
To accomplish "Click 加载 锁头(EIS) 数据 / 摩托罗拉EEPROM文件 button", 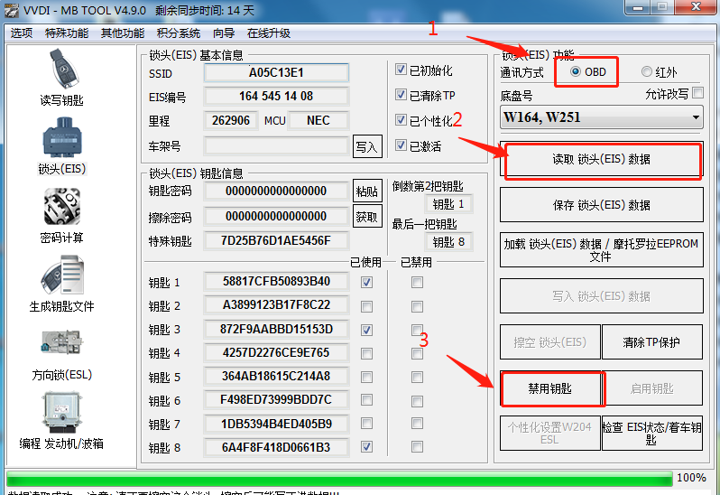I will tap(602, 249).
